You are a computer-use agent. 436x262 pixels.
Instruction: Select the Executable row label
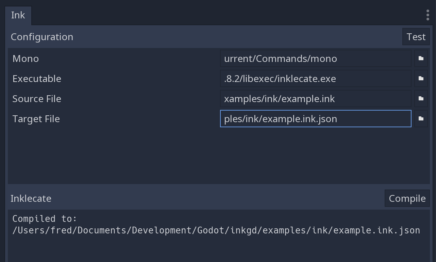[37, 79]
